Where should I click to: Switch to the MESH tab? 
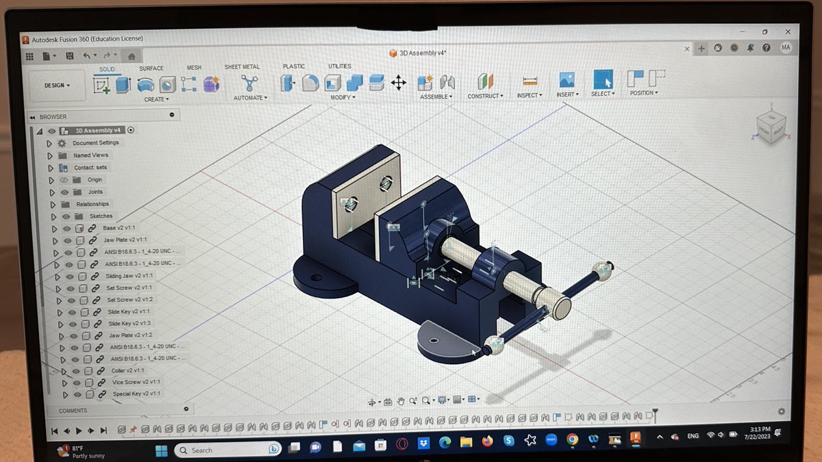point(194,68)
